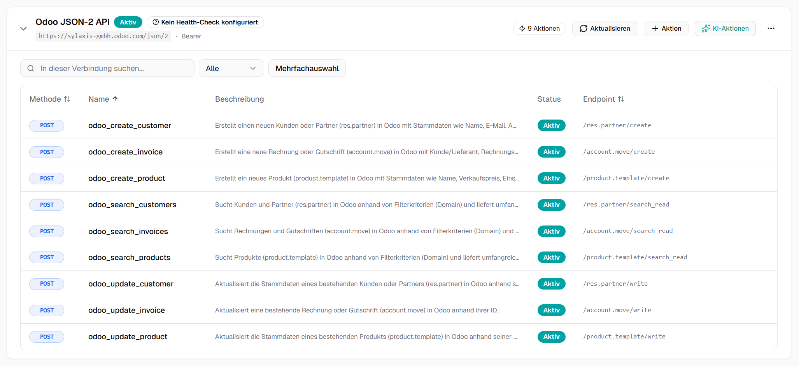Click Aktiv status of odoo_search_customers row
Screen dimensions: 799x366
(x=551, y=205)
